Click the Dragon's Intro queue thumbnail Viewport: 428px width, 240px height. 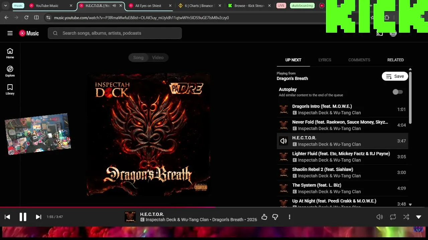pos(284,109)
